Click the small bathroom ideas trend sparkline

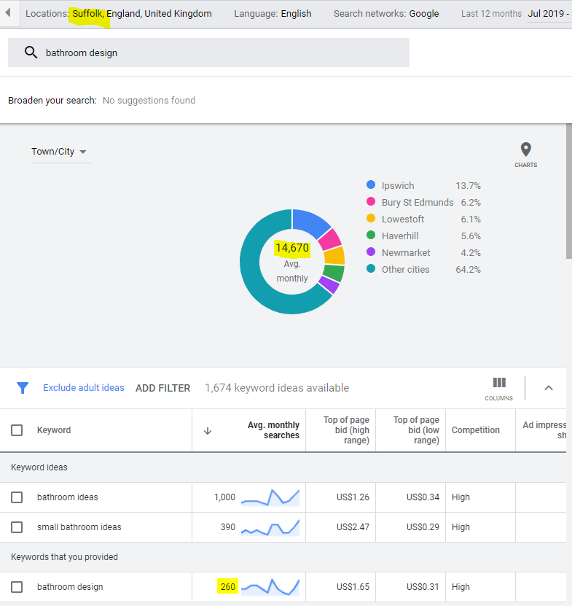(x=270, y=527)
